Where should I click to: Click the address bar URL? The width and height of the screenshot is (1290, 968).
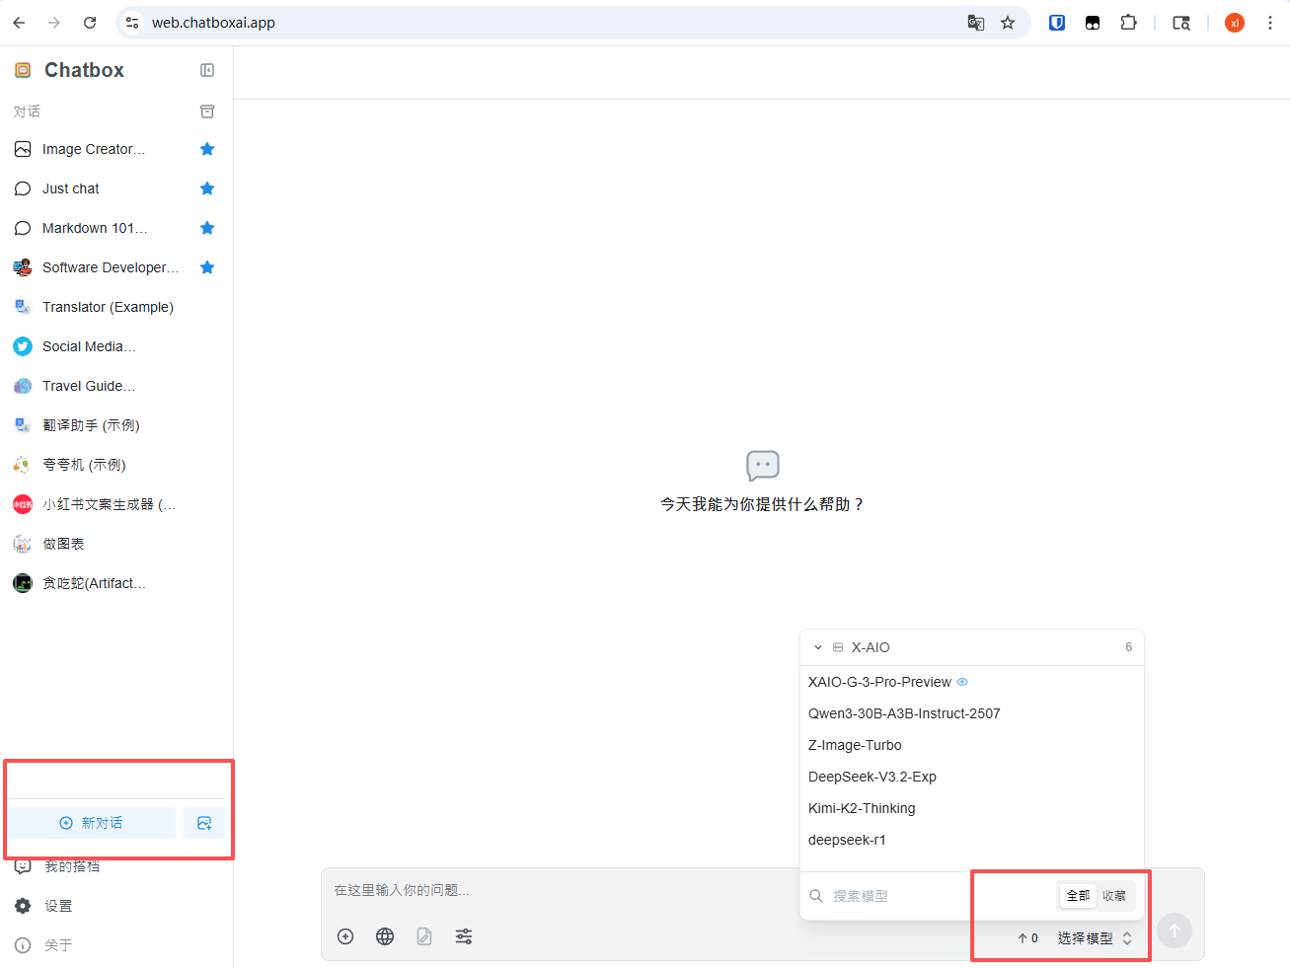pyautogui.click(x=213, y=23)
